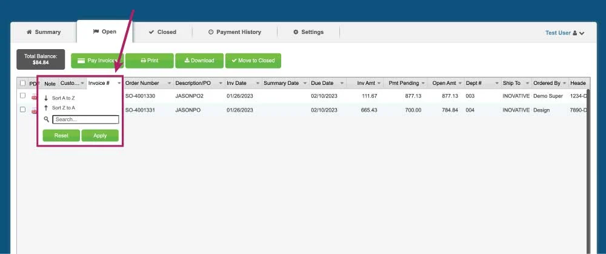The image size is (606, 254).
Task: Open the Ship To column filter arrow
Action: pyautogui.click(x=528, y=84)
